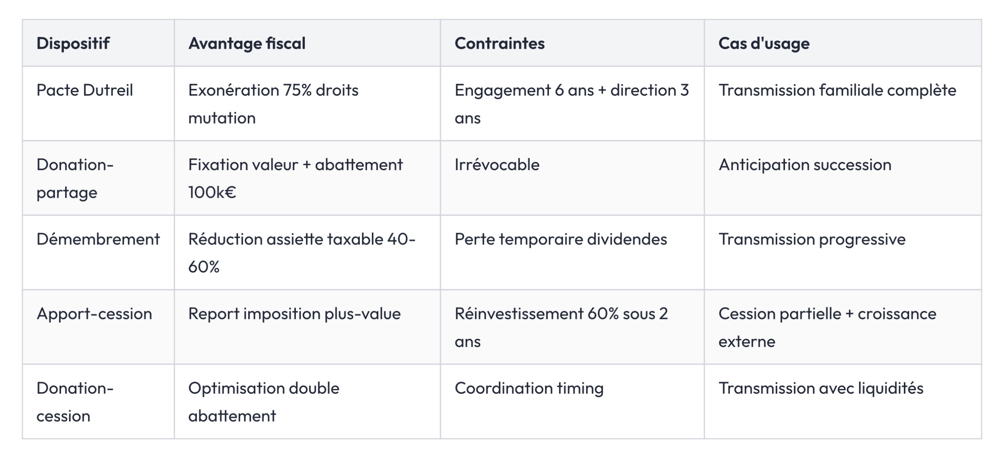The image size is (997, 458).
Task: Click the Apport-cession cell
Action: tap(98, 327)
